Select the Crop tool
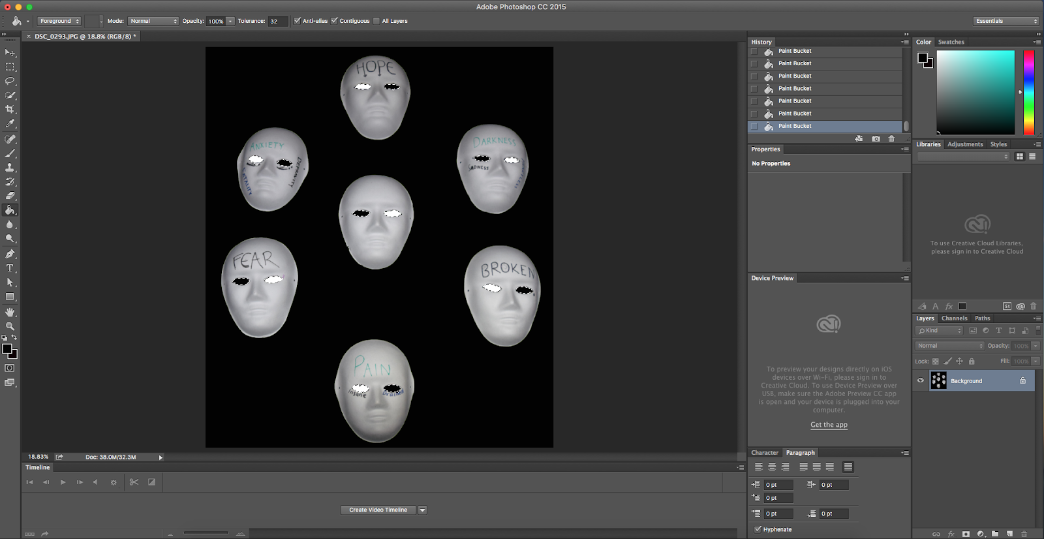This screenshot has width=1044, height=539. point(10,110)
